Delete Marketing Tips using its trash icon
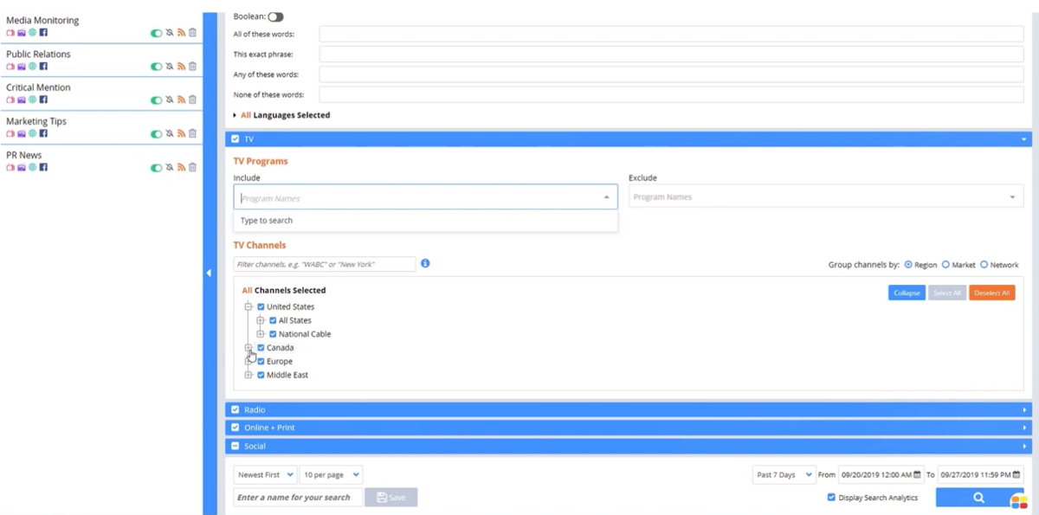Screen dimensions: 1039x515 pyautogui.click(x=191, y=133)
